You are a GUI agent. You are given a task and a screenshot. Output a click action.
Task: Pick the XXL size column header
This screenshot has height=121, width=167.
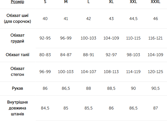click(133, 2)
